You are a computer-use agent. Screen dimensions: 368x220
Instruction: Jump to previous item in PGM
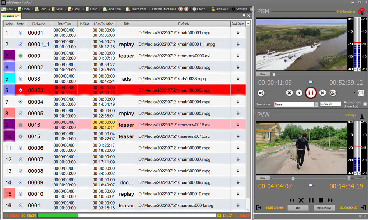pyautogui.click(x=299, y=93)
